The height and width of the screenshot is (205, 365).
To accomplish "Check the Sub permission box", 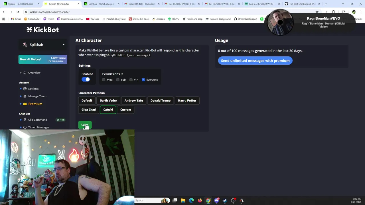I will (x=118, y=80).
